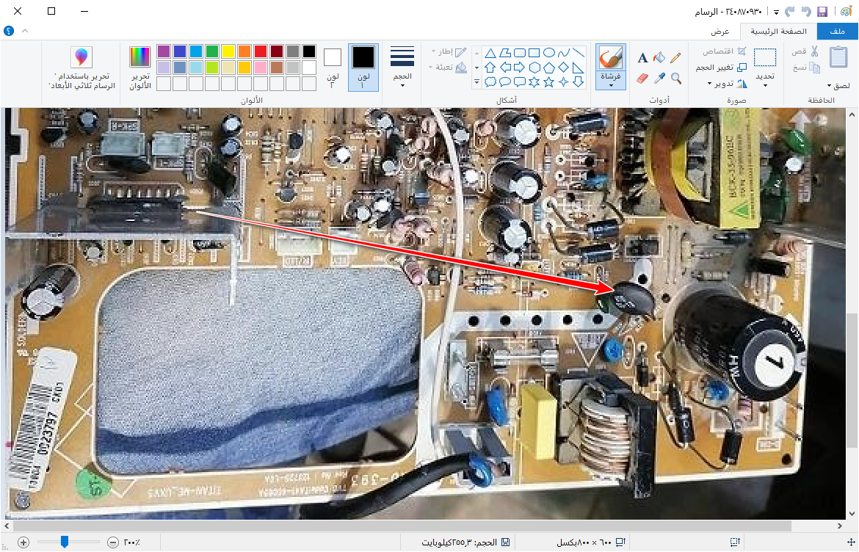This screenshot has height=552, width=859.
Task: Pick the six-point star shape
Action: point(534,81)
